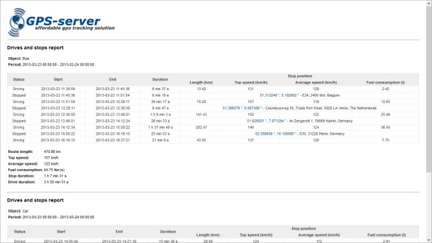Viewport: 432px width, 243px height.
Task: Click the Start column header in the Bus table
Action: [x=58, y=79]
